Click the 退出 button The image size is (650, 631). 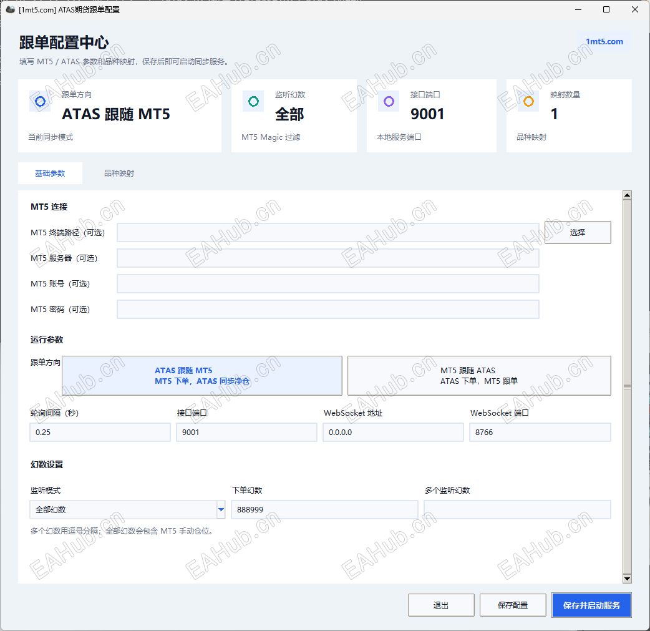(441, 605)
